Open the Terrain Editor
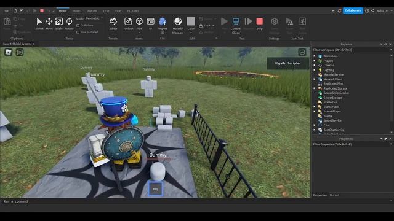Viewport: 394px width, 221px height. (x=113, y=21)
